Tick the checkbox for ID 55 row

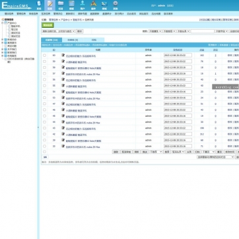pos(44,86)
